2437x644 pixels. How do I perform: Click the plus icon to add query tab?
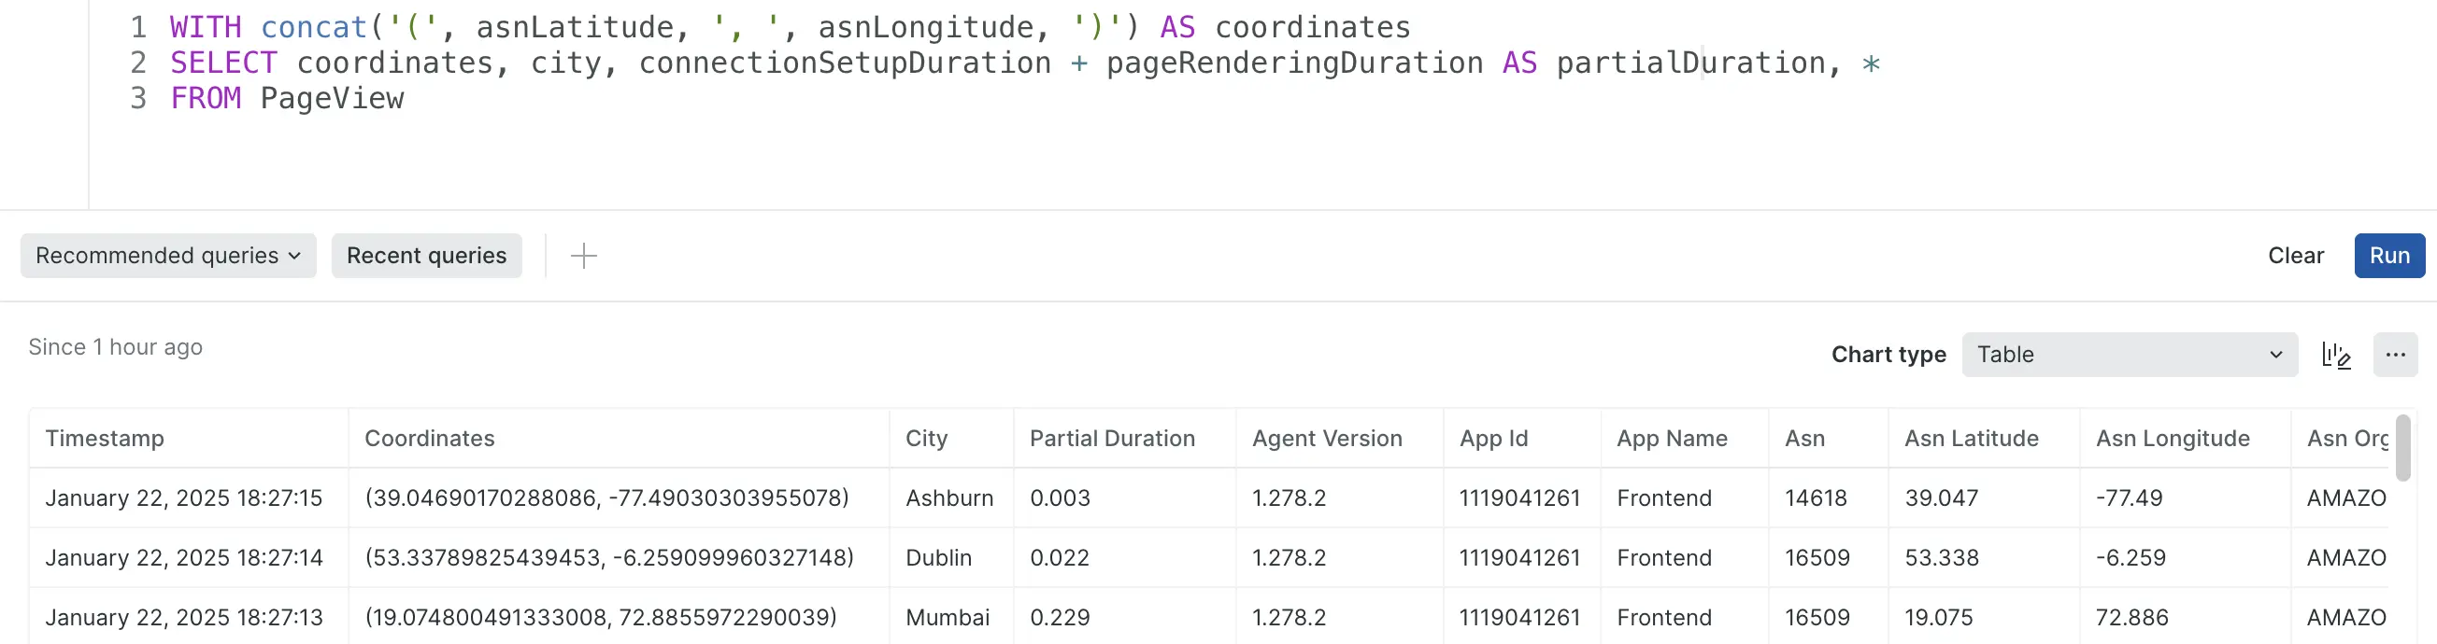pyautogui.click(x=584, y=256)
